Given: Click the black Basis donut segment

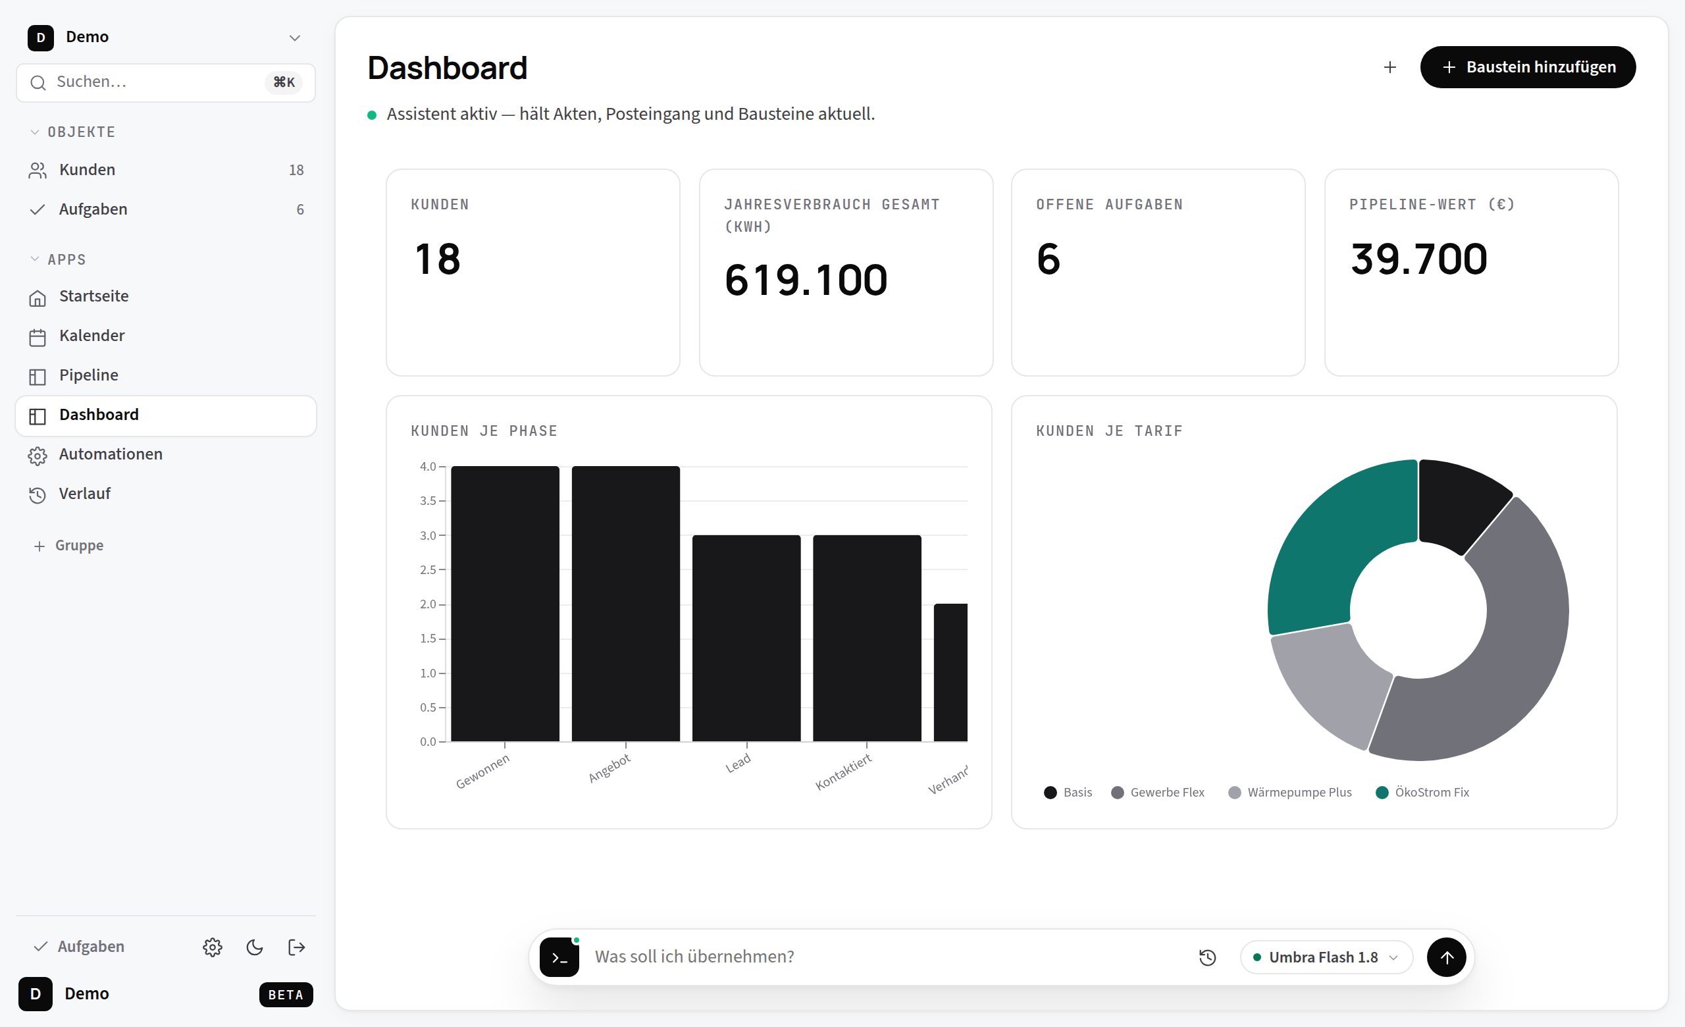Looking at the screenshot, I should click(1457, 502).
